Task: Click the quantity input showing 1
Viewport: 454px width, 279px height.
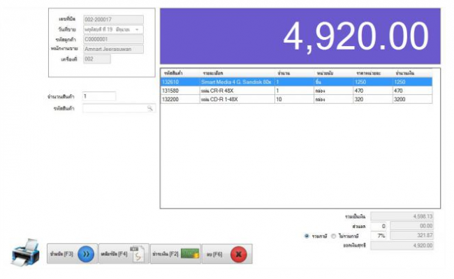Action: 99,96
